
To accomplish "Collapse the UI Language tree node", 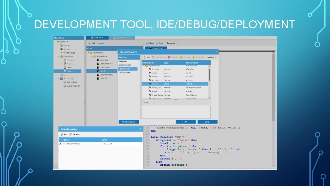I will pos(58,79).
